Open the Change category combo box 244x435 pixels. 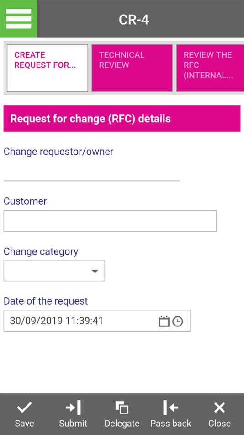54,271
